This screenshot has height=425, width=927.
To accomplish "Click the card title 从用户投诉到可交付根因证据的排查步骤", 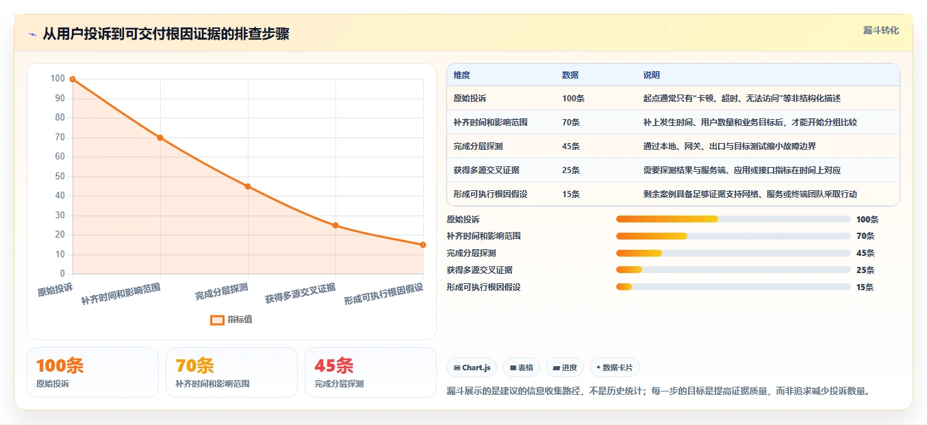I will coord(166,34).
